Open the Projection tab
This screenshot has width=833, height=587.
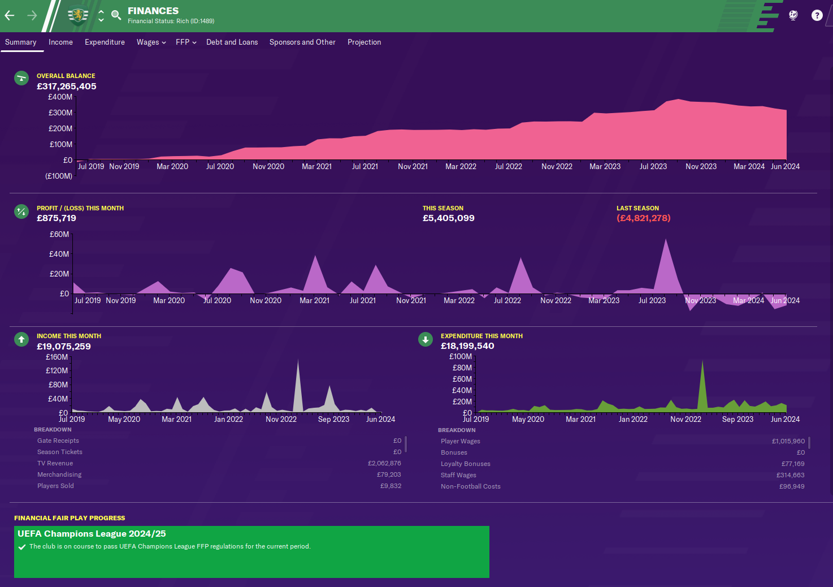pyautogui.click(x=364, y=42)
